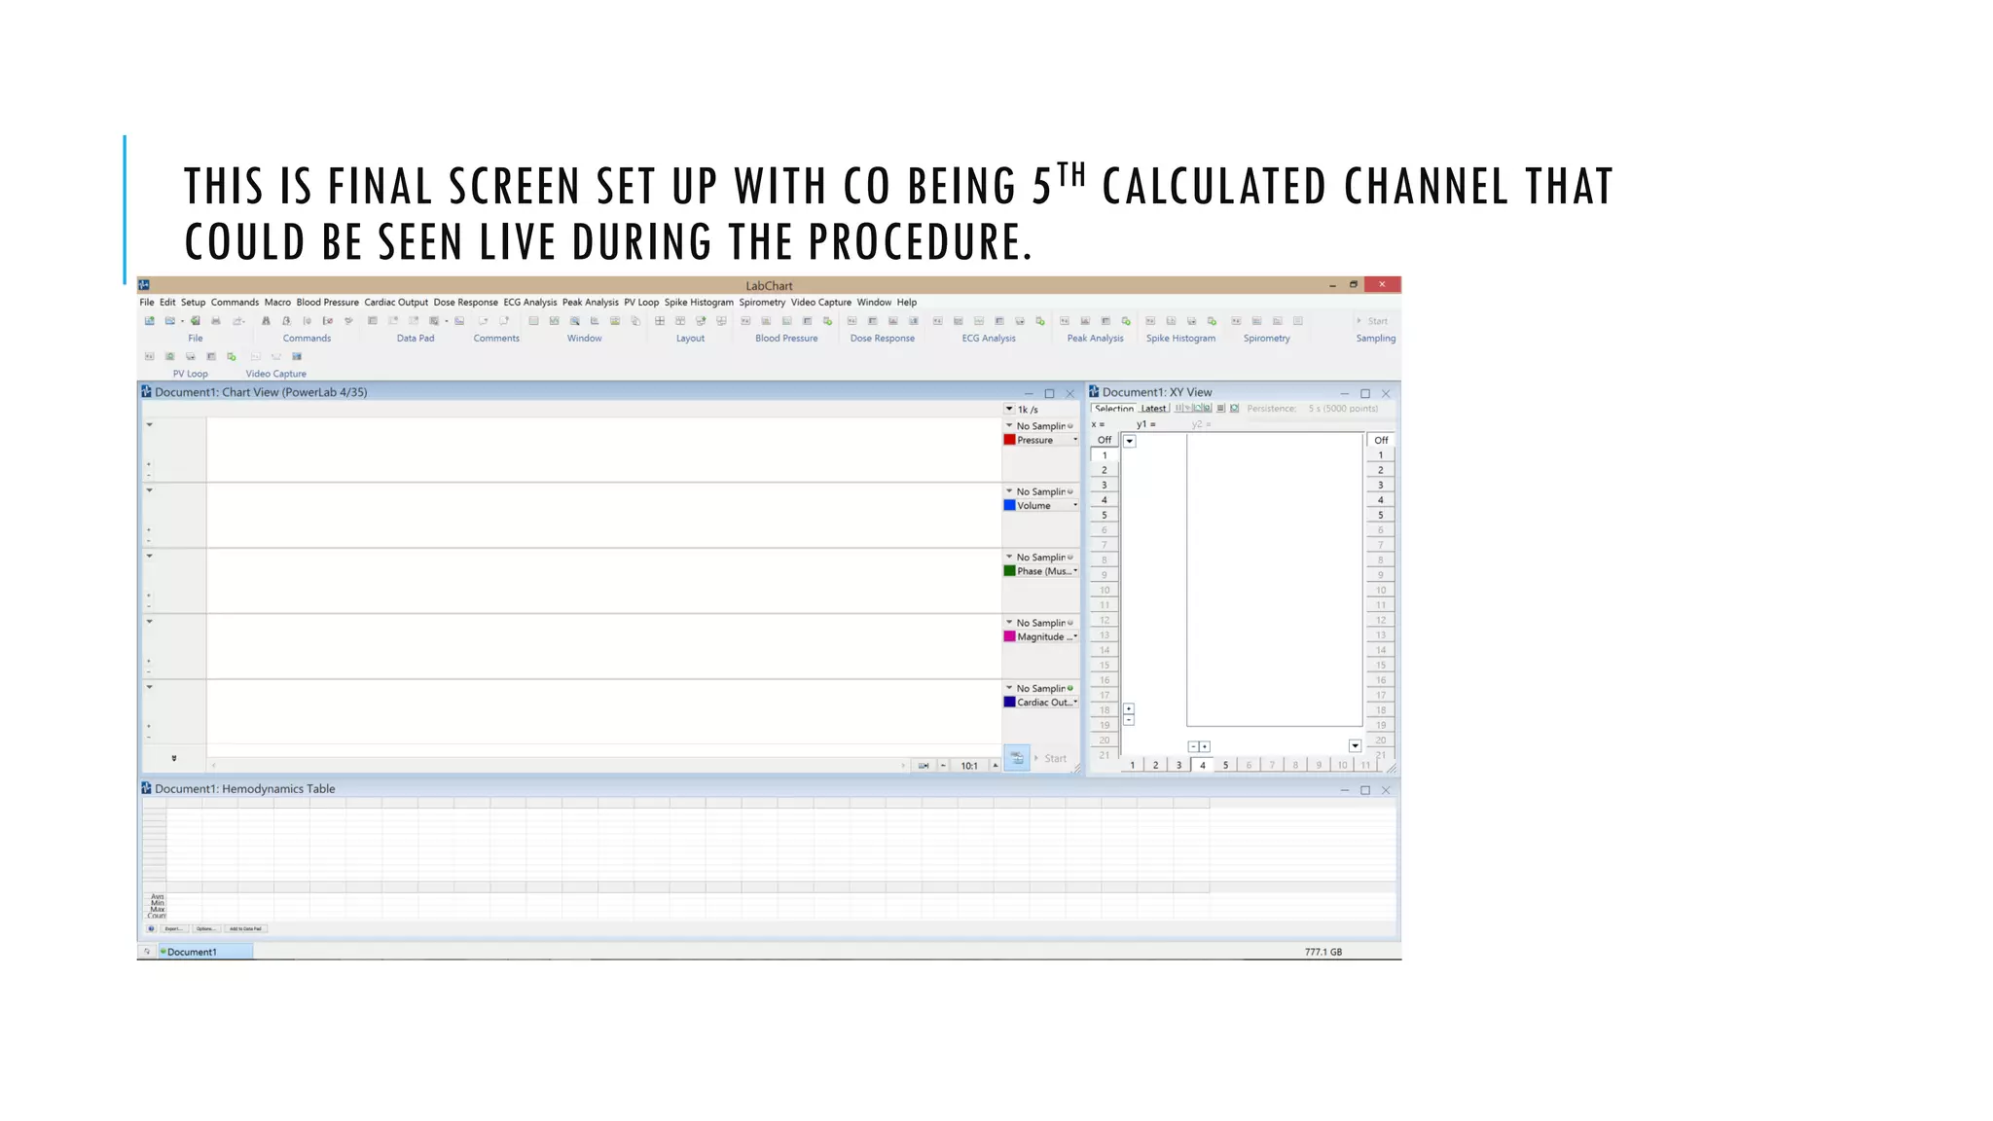Open the Cardiac Output channel dropdown
Screen dimensions: 1993x1121
1075,703
